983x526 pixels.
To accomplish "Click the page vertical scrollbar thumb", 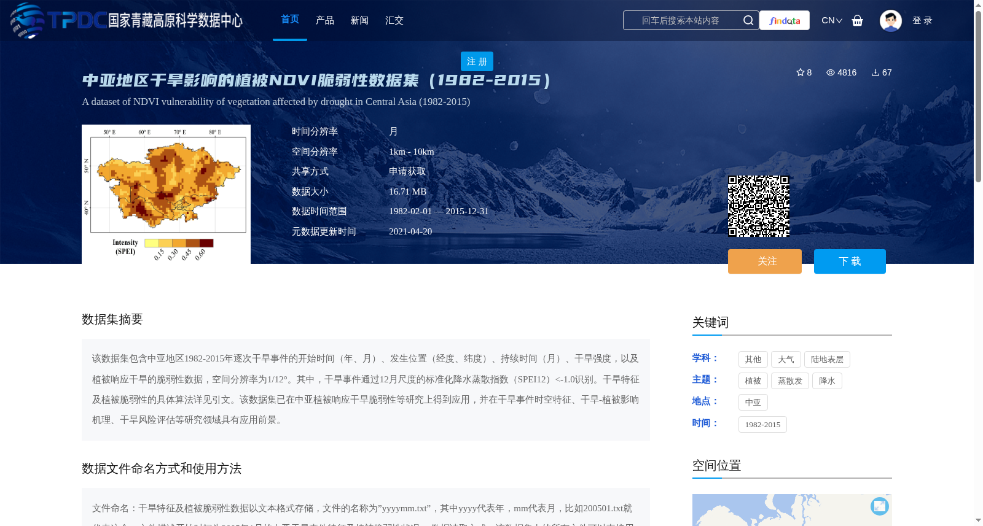I will click(978, 95).
